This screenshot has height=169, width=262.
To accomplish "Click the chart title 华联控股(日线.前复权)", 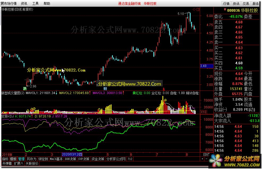I will coord(17,9).
